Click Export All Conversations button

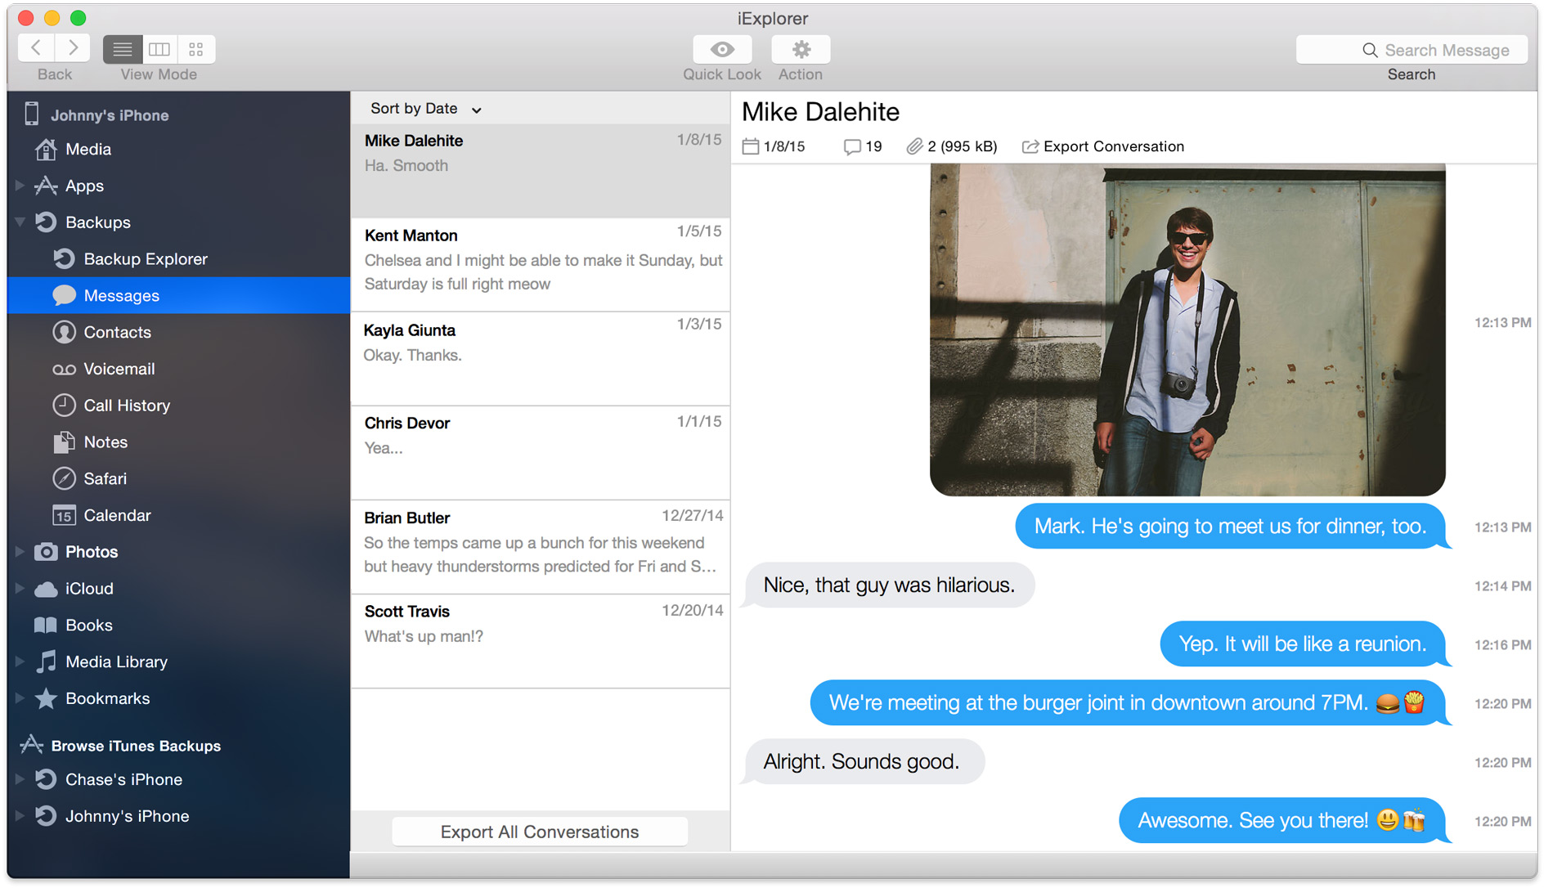540,832
